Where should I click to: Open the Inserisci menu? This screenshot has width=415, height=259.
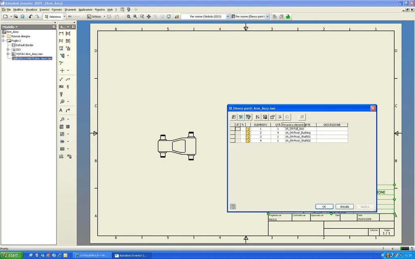45,10
